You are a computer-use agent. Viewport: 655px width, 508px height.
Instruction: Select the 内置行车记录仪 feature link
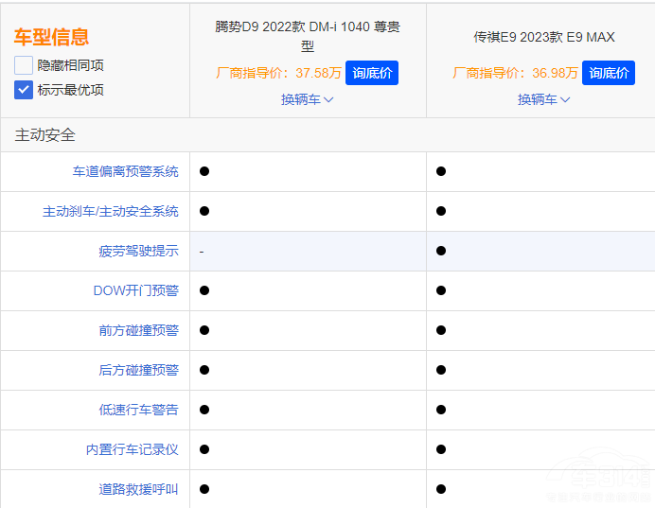pos(132,449)
